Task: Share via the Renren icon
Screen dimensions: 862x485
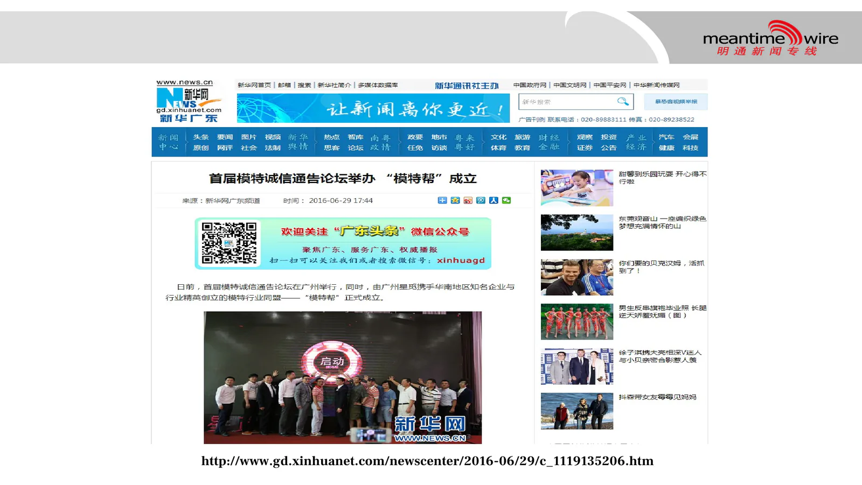Action: [493, 200]
